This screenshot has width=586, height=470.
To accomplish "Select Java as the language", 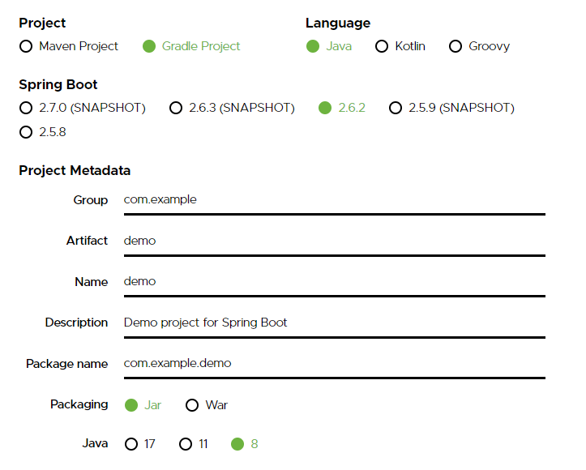I will coord(313,46).
